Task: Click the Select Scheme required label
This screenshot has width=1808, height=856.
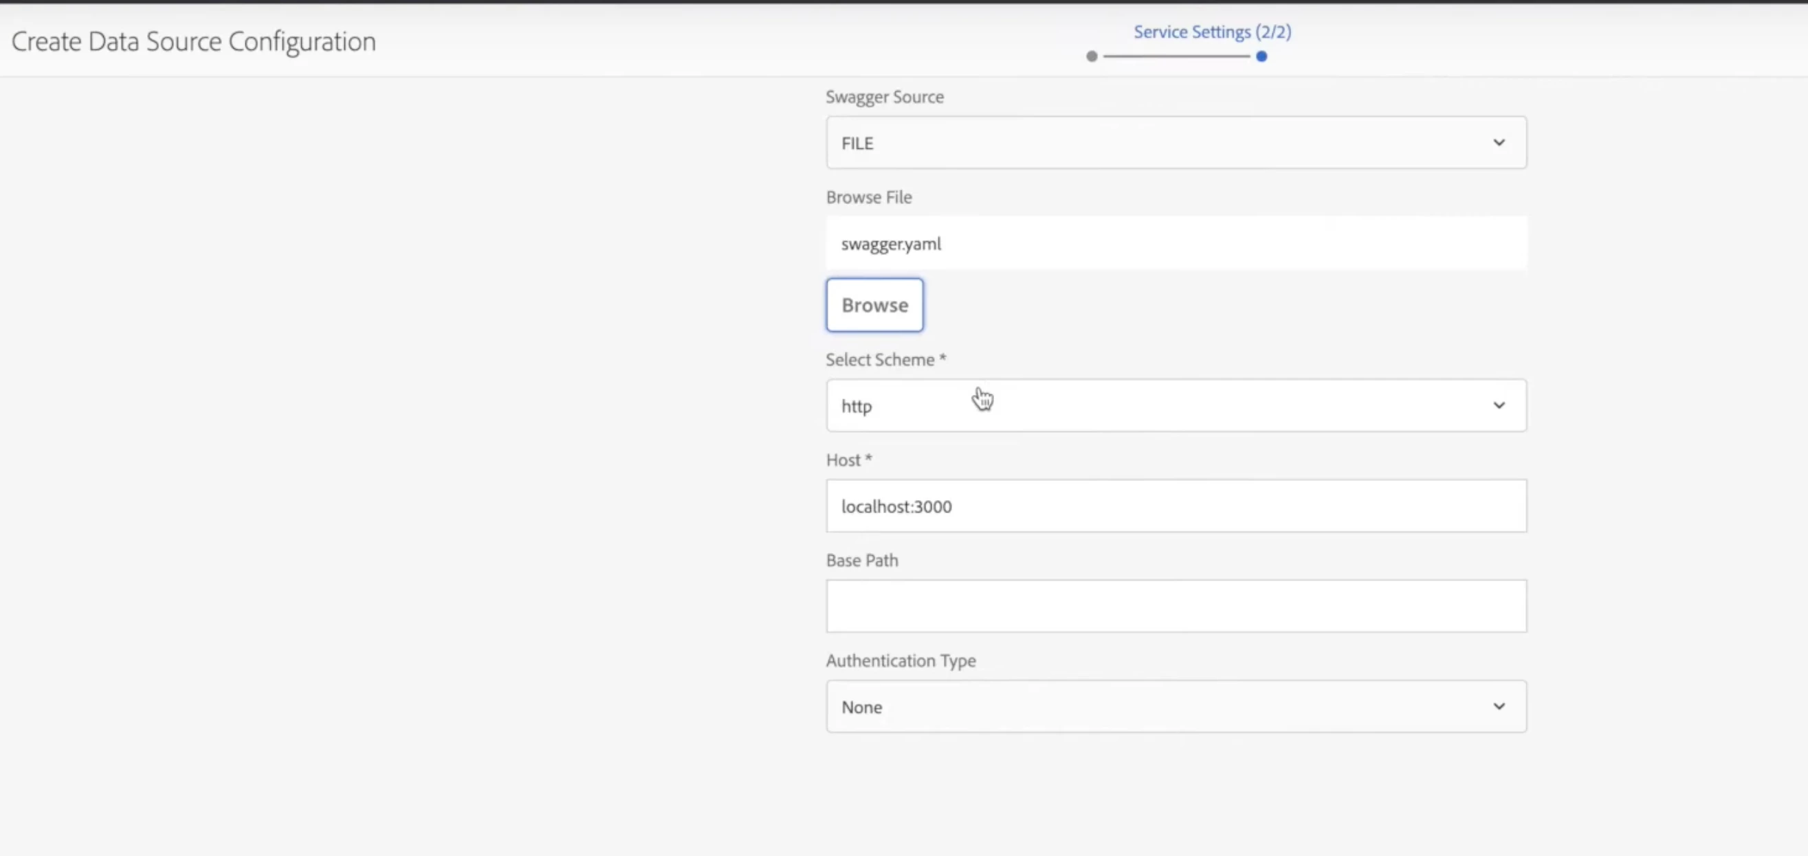Action: (x=885, y=359)
